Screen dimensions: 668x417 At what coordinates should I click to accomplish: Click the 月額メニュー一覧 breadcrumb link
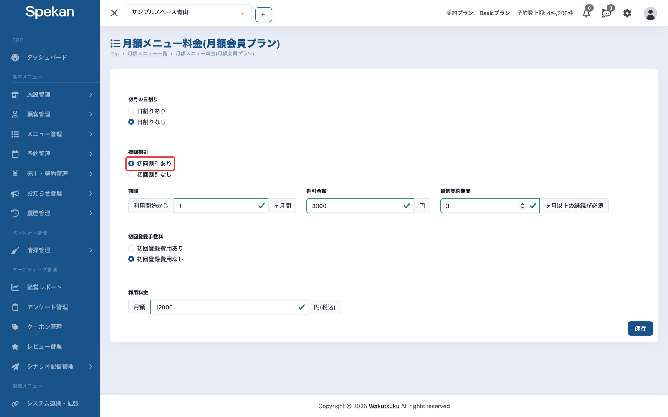click(147, 54)
